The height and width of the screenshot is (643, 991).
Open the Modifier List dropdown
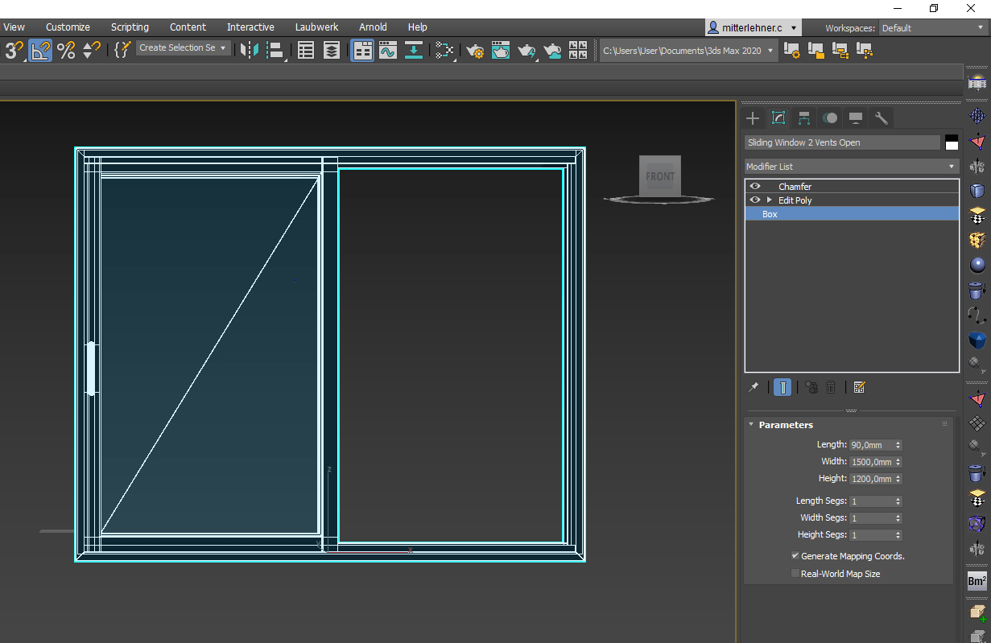click(852, 167)
